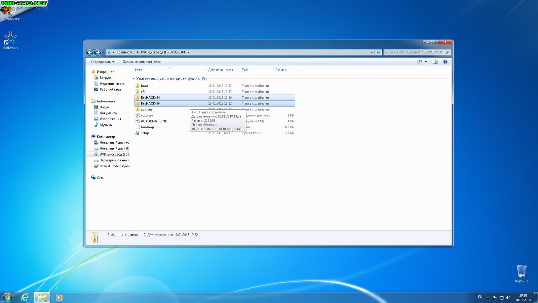The width and height of the screenshot is (538, 303).
Task: Launch Windows Media Player from taskbar
Action: coord(59,297)
